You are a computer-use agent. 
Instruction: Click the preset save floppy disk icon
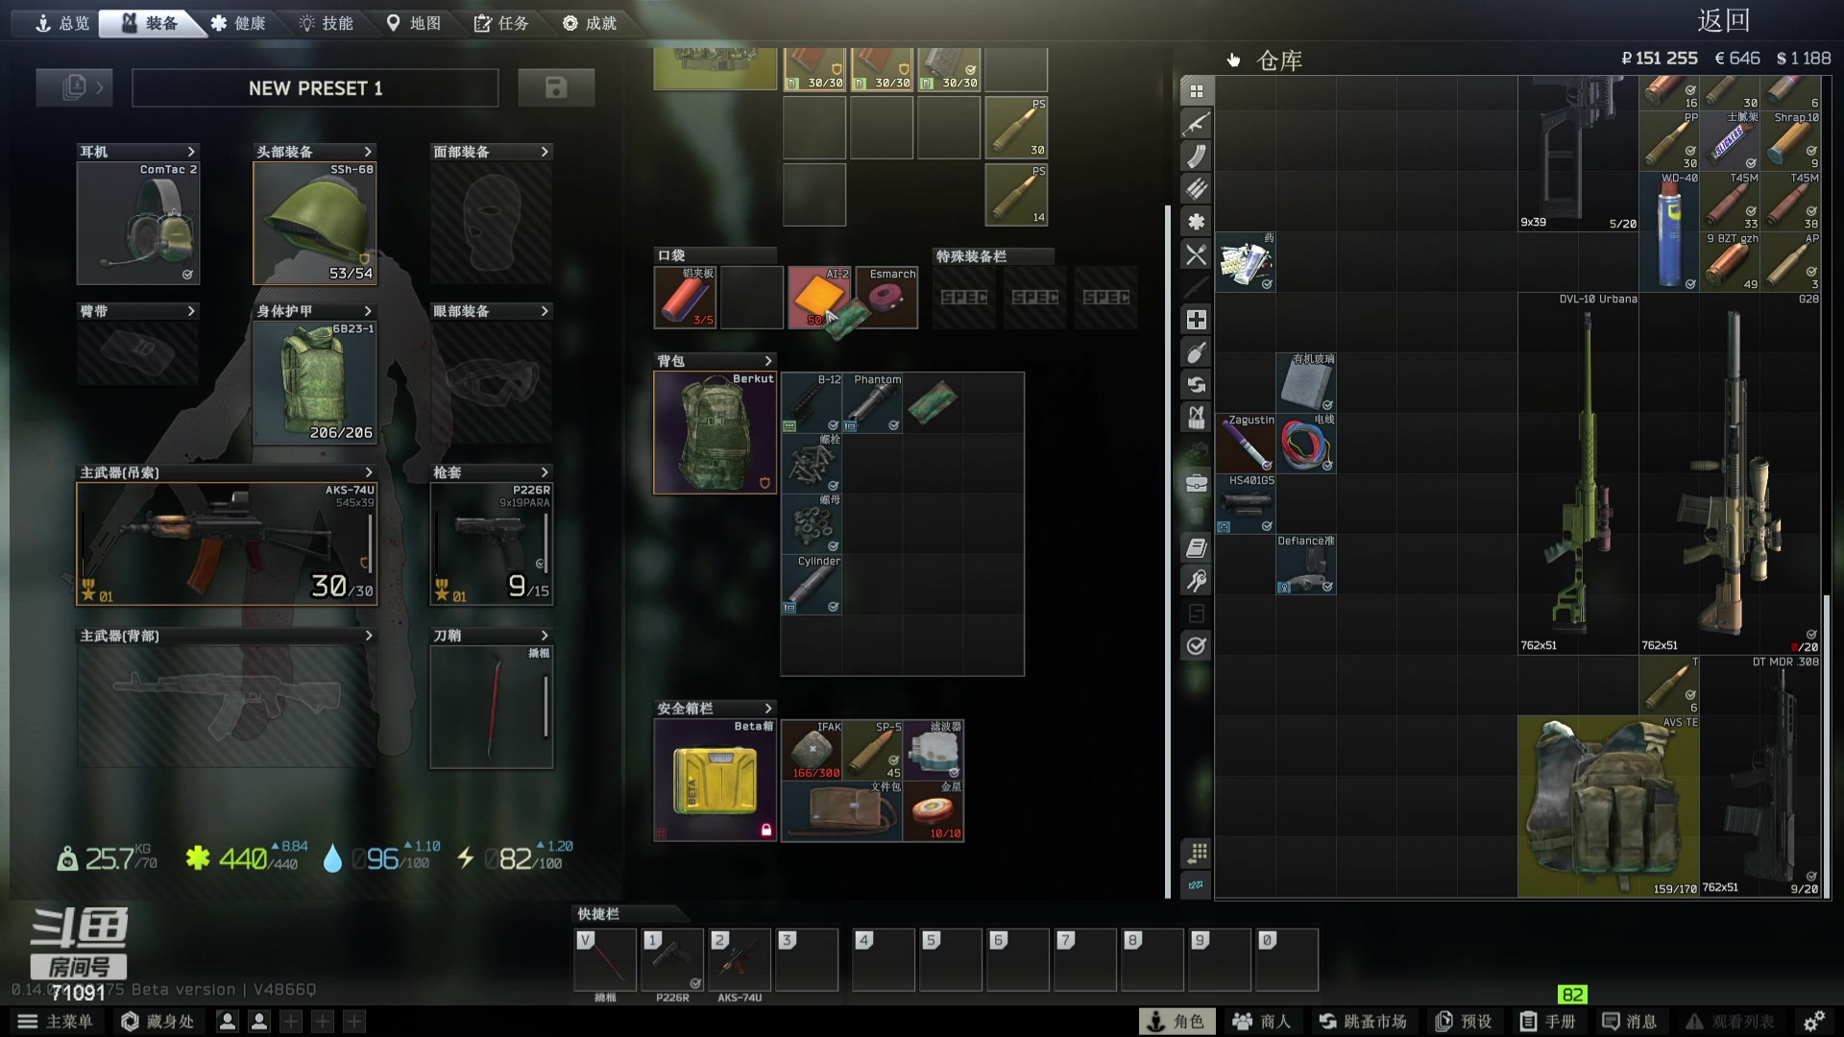(x=555, y=87)
